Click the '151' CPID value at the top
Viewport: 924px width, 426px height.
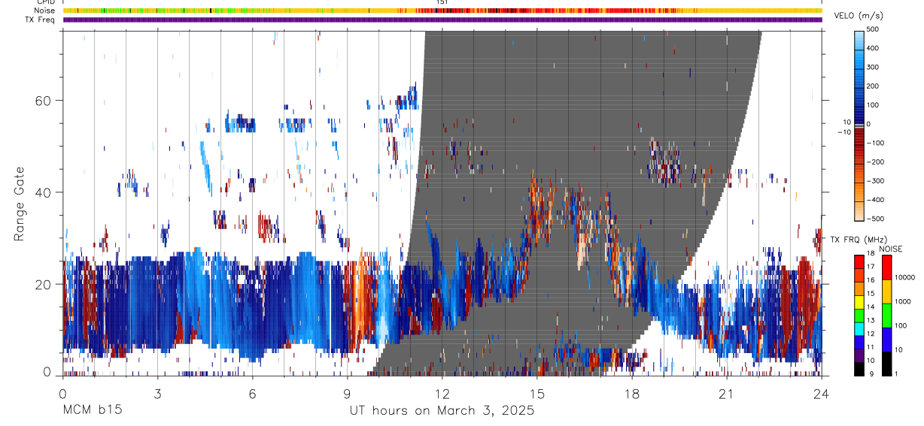pos(442,2)
